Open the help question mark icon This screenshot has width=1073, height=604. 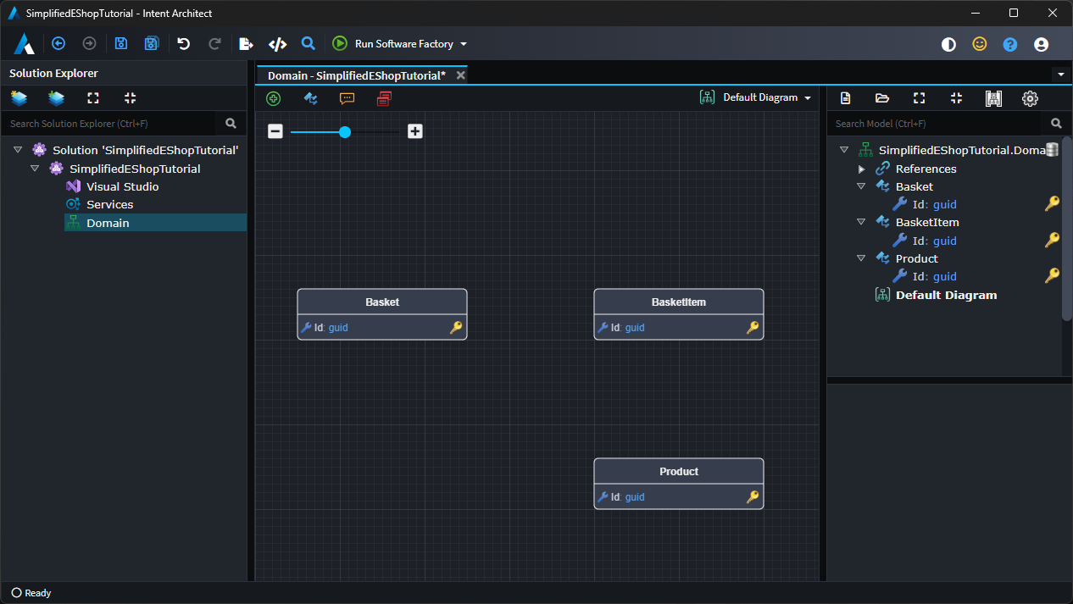(x=1010, y=44)
